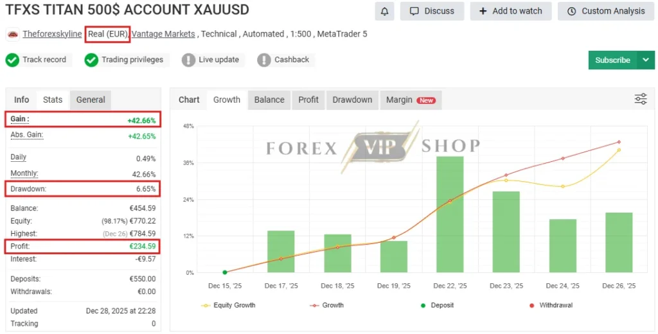Click the Dec 15 deposit marker
Viewport: 658px width, 334px height.
225,272
